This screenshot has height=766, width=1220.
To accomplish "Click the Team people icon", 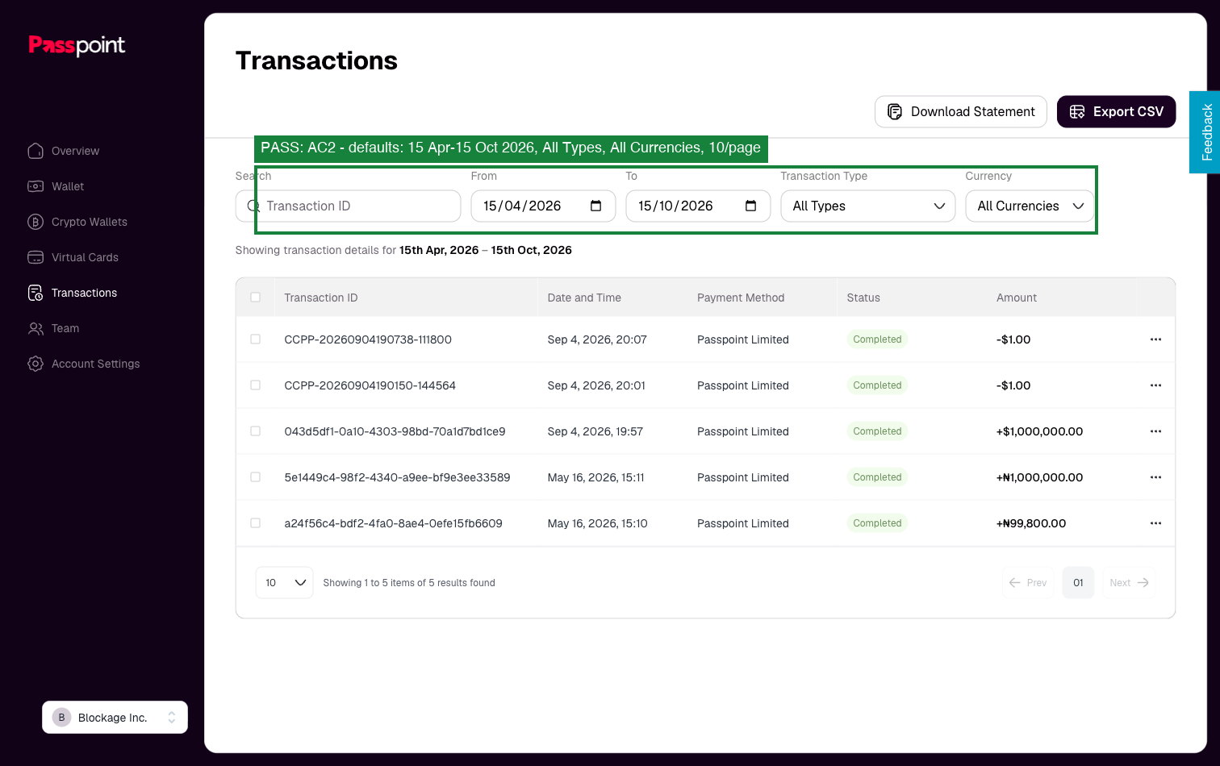I will click(36, 328).
